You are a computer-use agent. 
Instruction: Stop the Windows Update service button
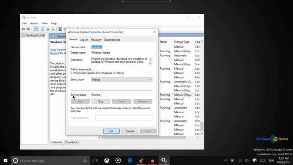coord(101,101)
